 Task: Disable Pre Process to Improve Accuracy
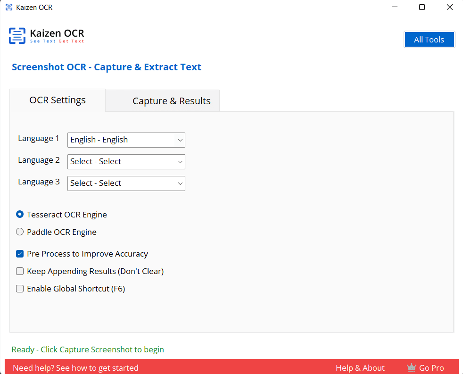click(x=20, y=254)
